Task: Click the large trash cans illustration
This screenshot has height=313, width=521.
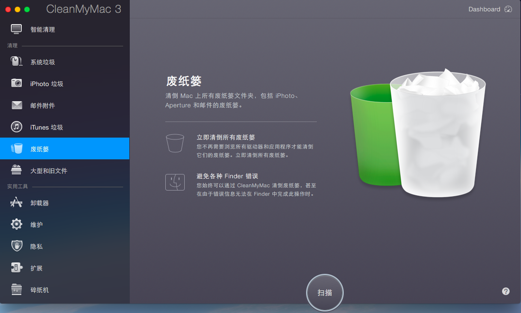Action: pos(418,133)
